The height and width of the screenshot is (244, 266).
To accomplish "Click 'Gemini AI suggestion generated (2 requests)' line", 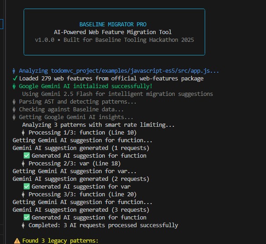I will [x=81, y=179].
